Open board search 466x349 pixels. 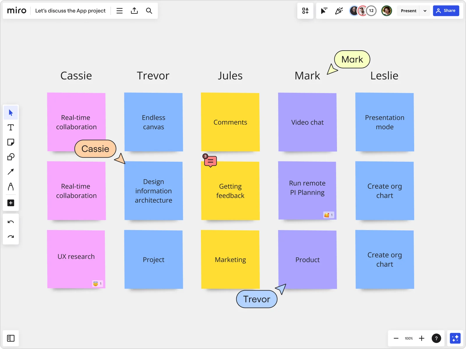(x=149, y=11)
